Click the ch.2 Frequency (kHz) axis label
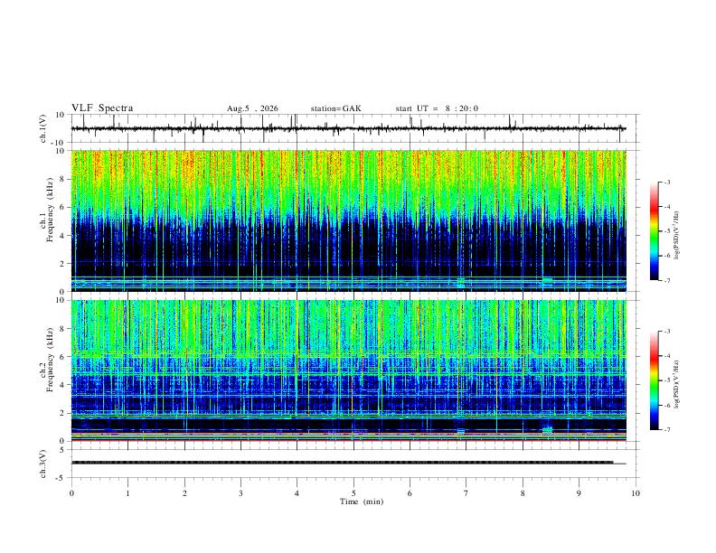The width and height of the screenshot is (716, 553). 51,360
